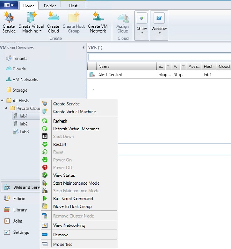Choose Remove from context menu

point(79,235)
